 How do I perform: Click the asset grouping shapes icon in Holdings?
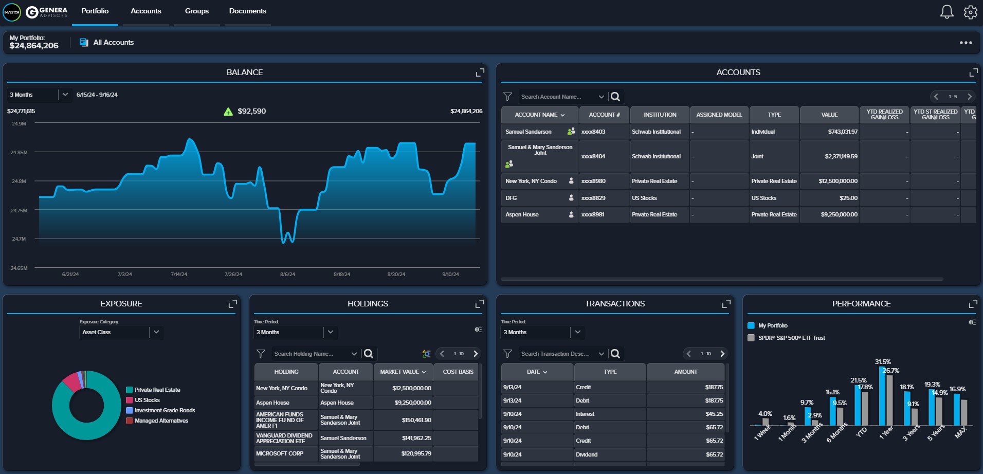click(426, 354)
